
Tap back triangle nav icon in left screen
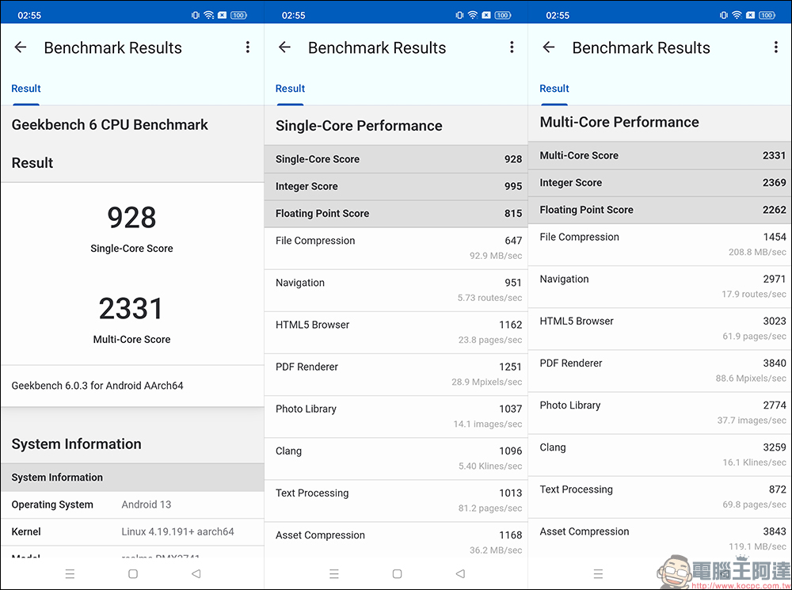pos(196,574)
